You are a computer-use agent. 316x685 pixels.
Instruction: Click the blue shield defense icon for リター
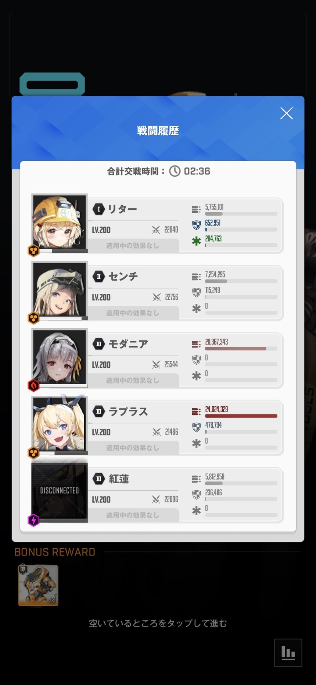click(197, 225)
